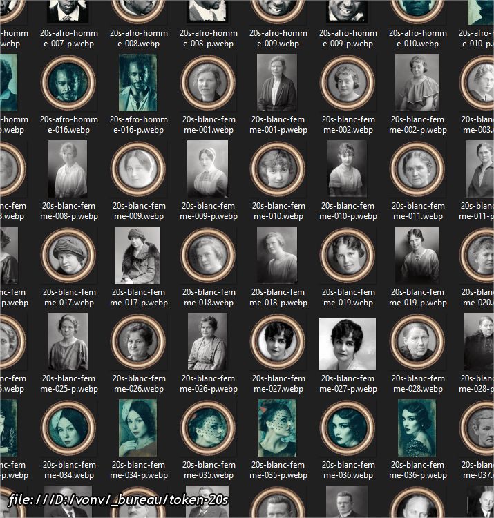Click the 20s-blanc-femme-009.webp round token
Viewport: 494px width, 518px height.
point(138,169)
